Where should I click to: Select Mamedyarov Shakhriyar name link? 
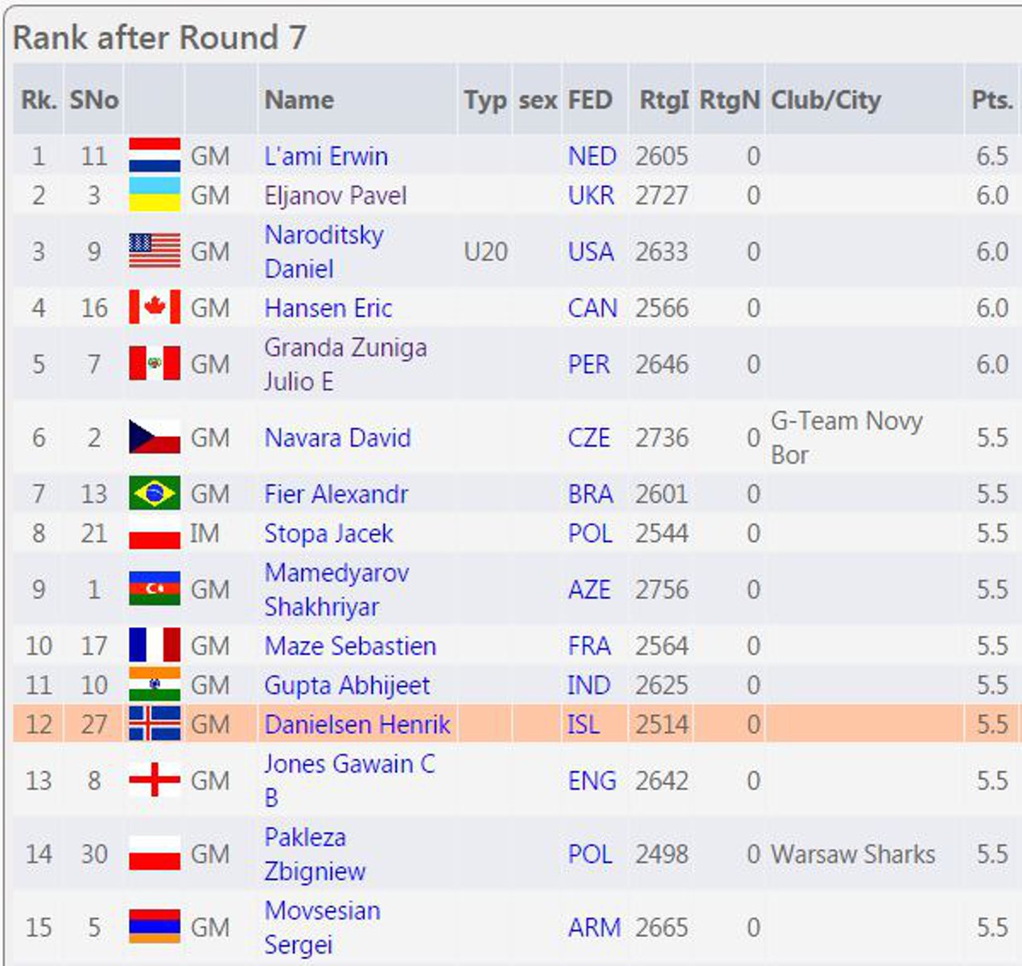point(336,589)
